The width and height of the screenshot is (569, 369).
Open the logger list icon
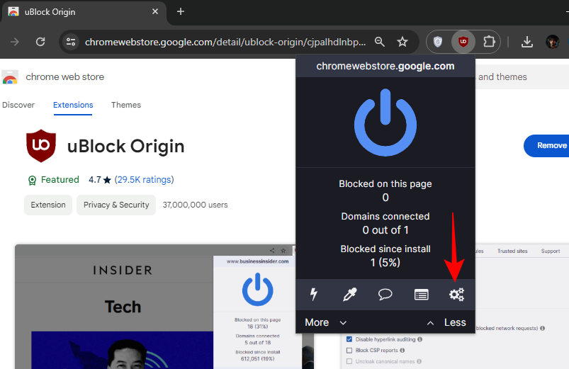(421, 295)
